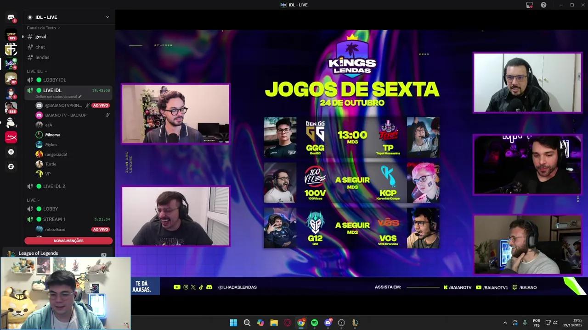Select user rangerzada1 in voice channel
This screenshot has width=588, height=330.
coord(73,154)
